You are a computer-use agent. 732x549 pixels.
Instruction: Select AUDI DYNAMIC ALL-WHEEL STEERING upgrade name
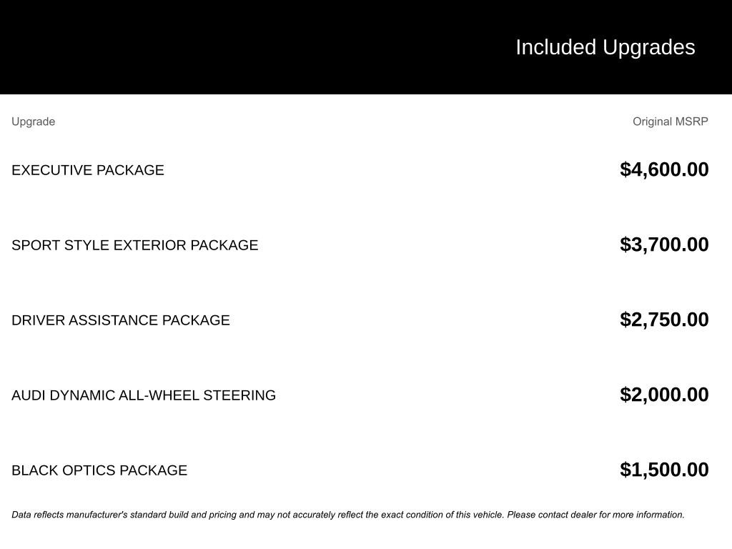tap(143, 395)
